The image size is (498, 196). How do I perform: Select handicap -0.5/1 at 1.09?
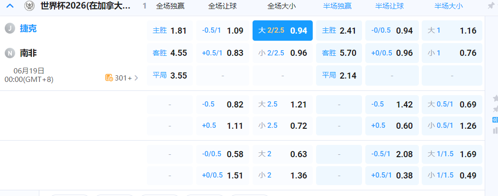(223, 31)
